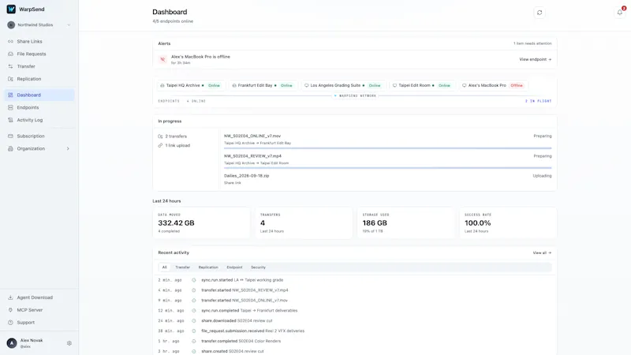The width and height of the screenshot is (631, 355).
Task: Switch to the Transfer activity tab
Action: [182, 267]
